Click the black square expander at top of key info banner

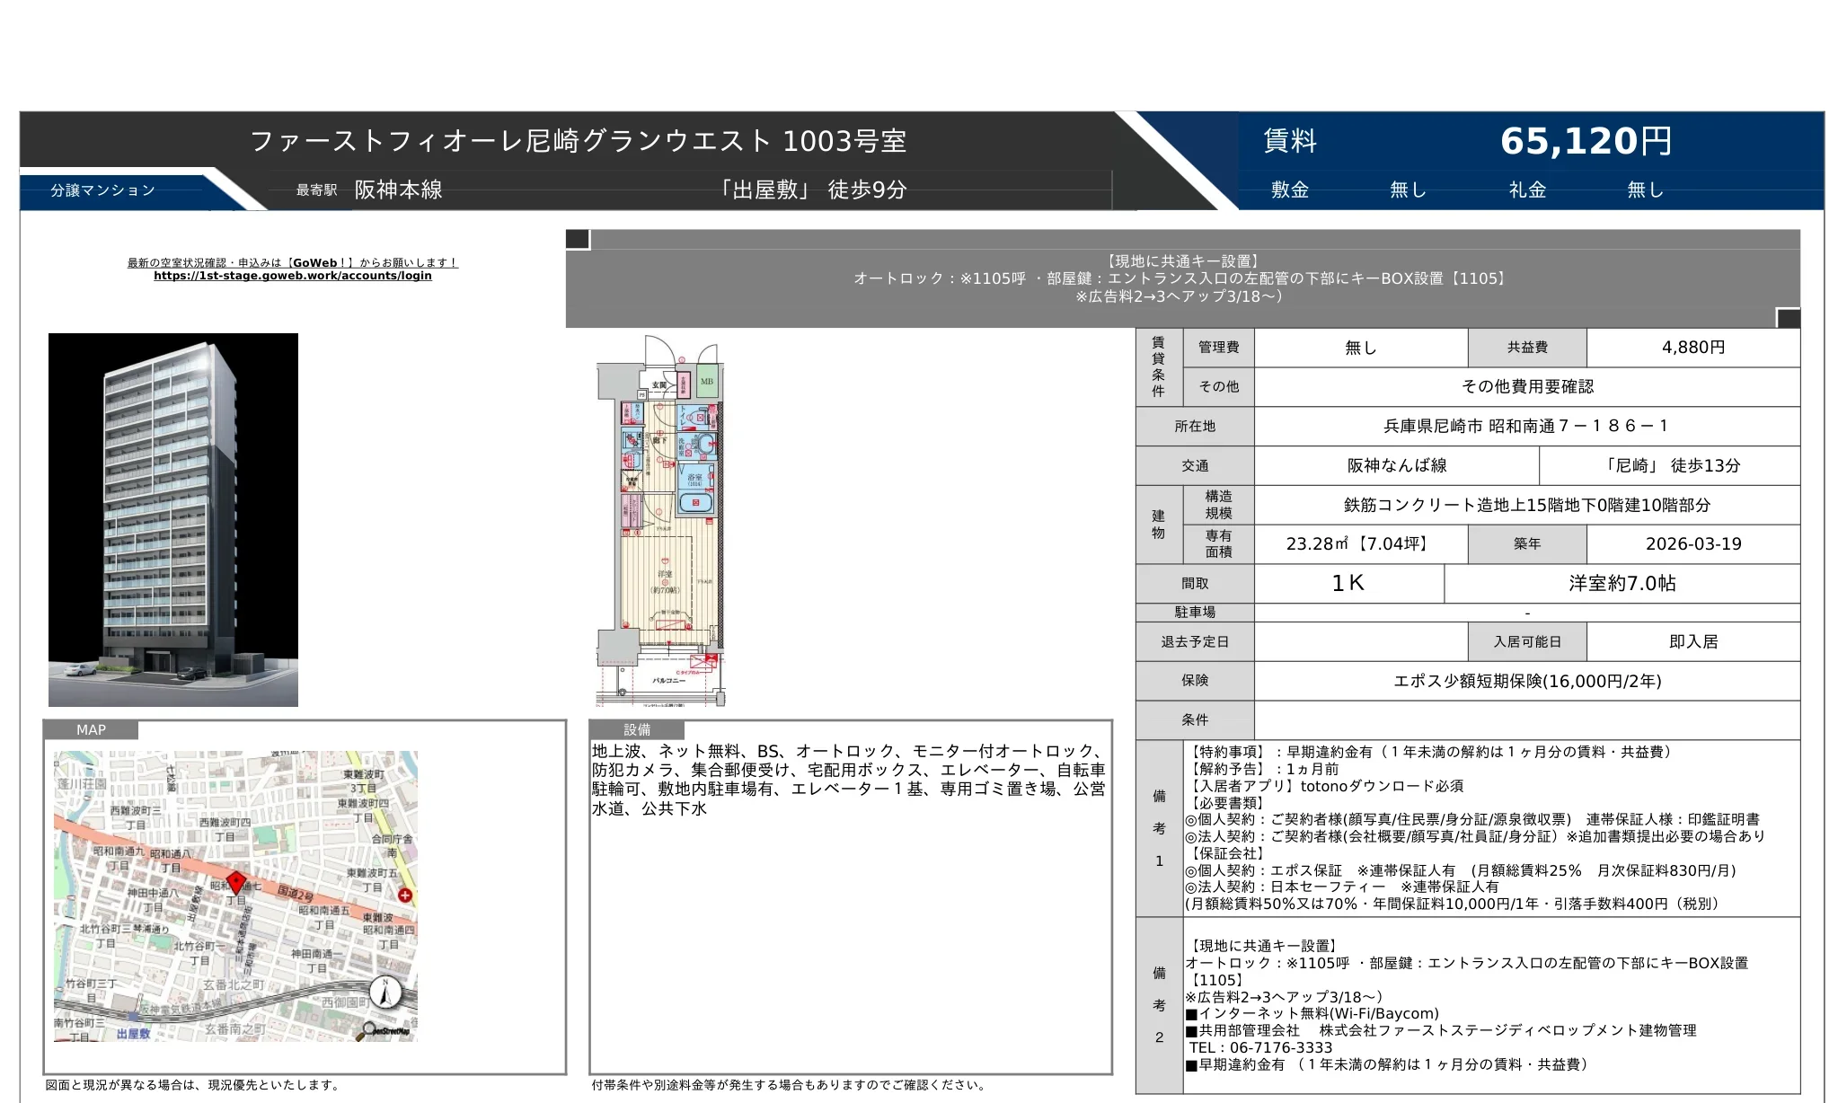point(575,241)
